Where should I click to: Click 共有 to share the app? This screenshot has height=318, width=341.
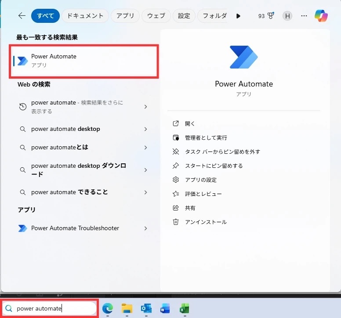pos(190,208)
